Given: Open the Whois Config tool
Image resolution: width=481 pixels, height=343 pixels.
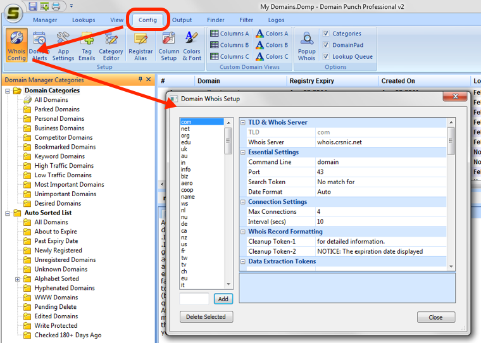Looking at the screenshot, I should (x=16, y=44).
